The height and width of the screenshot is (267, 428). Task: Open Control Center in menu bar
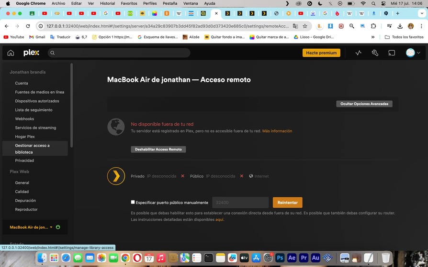click(x=383, y=3)
